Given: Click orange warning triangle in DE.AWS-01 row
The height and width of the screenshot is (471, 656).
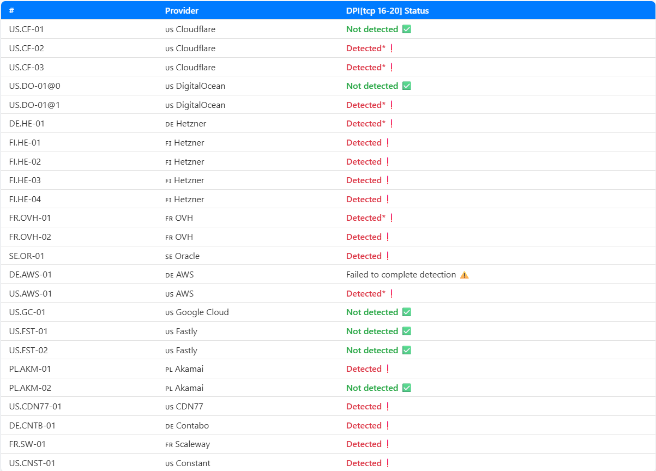Looking at the screenshot, I should tap(464, 275).
